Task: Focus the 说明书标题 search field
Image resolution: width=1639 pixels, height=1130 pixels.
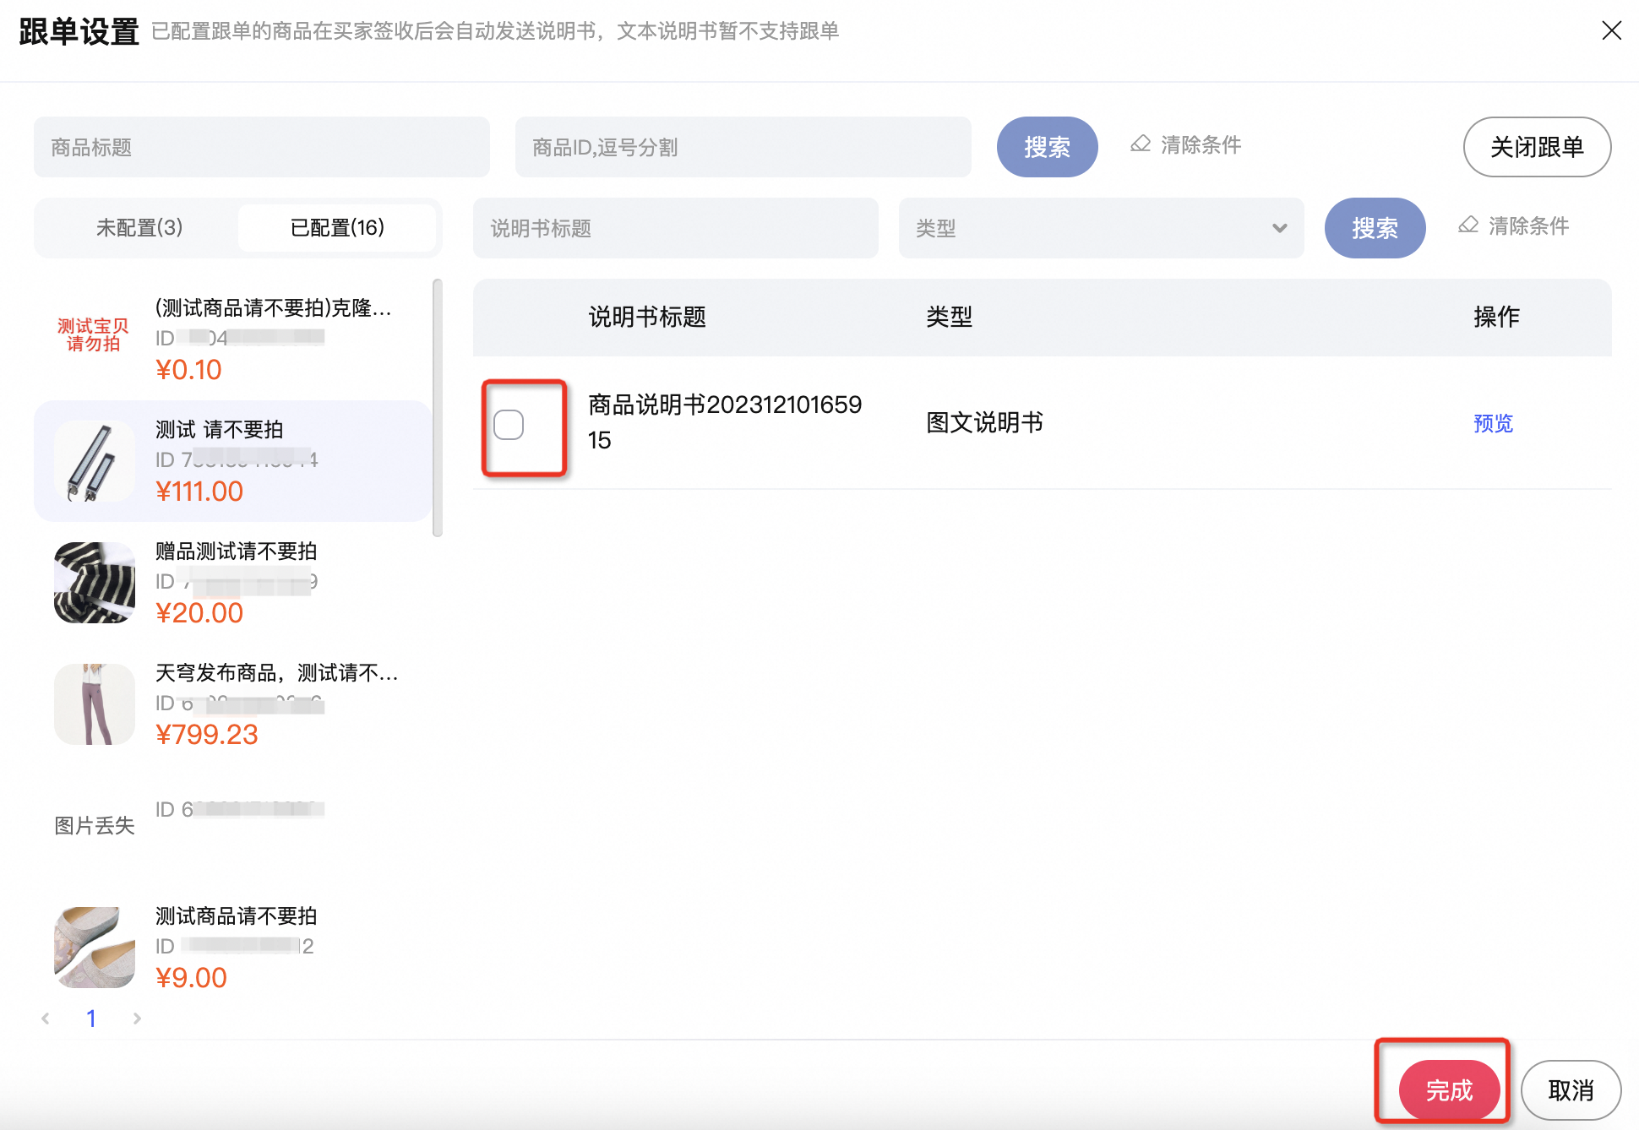Action: (x=676, y=228)
